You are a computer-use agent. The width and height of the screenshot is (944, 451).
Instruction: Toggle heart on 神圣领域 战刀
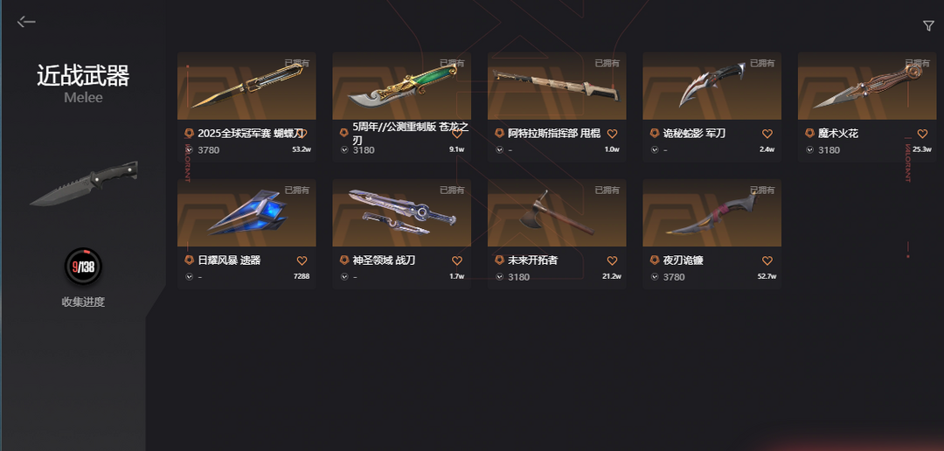point(457,260)
